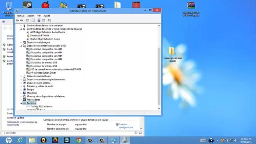Click the scan for hardware changes icon

click(x=49, y=20)
